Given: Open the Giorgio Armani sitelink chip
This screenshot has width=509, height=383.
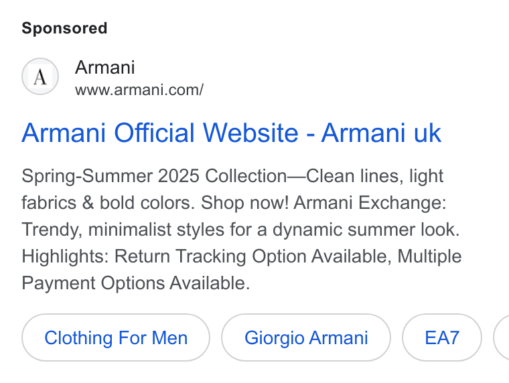Looking at the screenshot, I should click(306, 337).
